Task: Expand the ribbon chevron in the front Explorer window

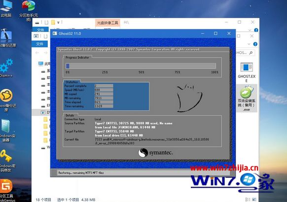Action: point(249,44)
